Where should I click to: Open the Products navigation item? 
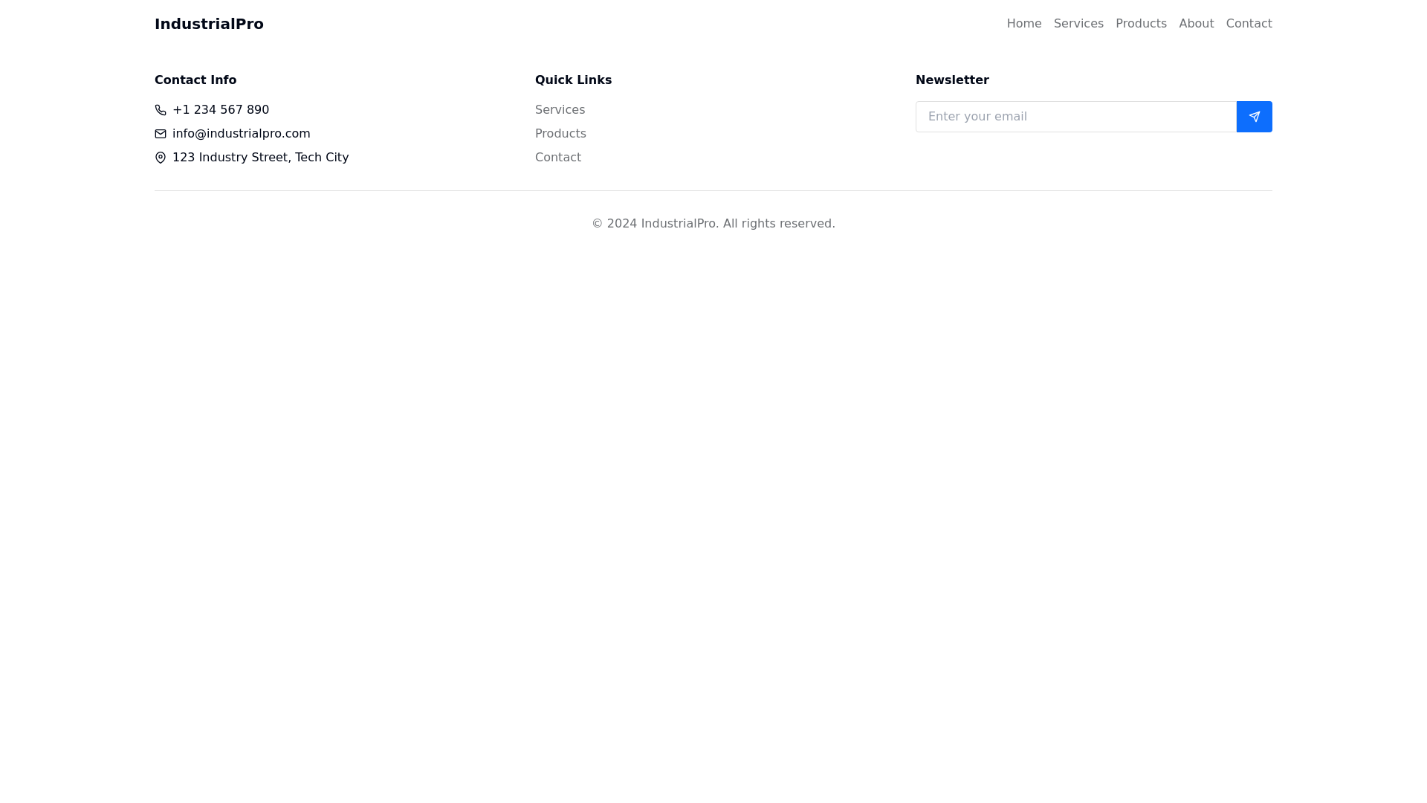coord(1141,23)
